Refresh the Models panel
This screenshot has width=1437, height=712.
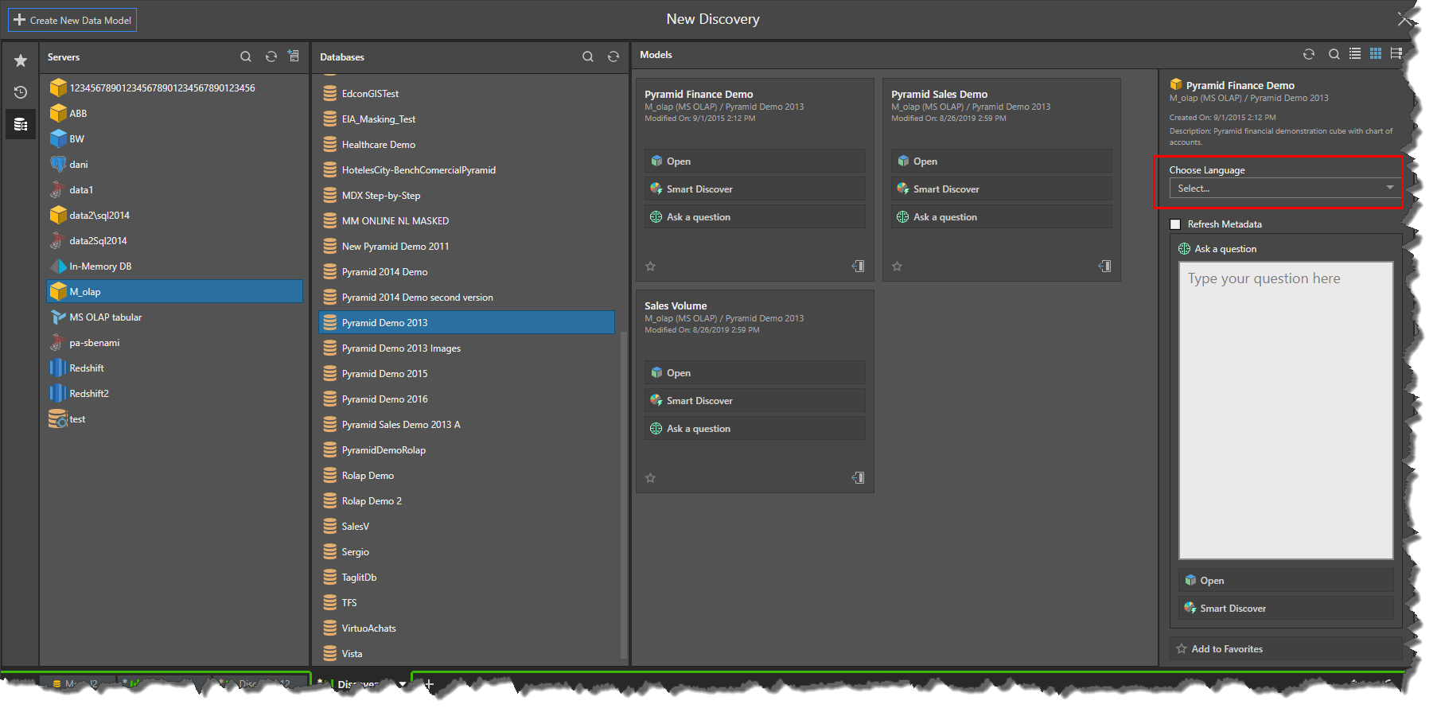click(1309, 54)
